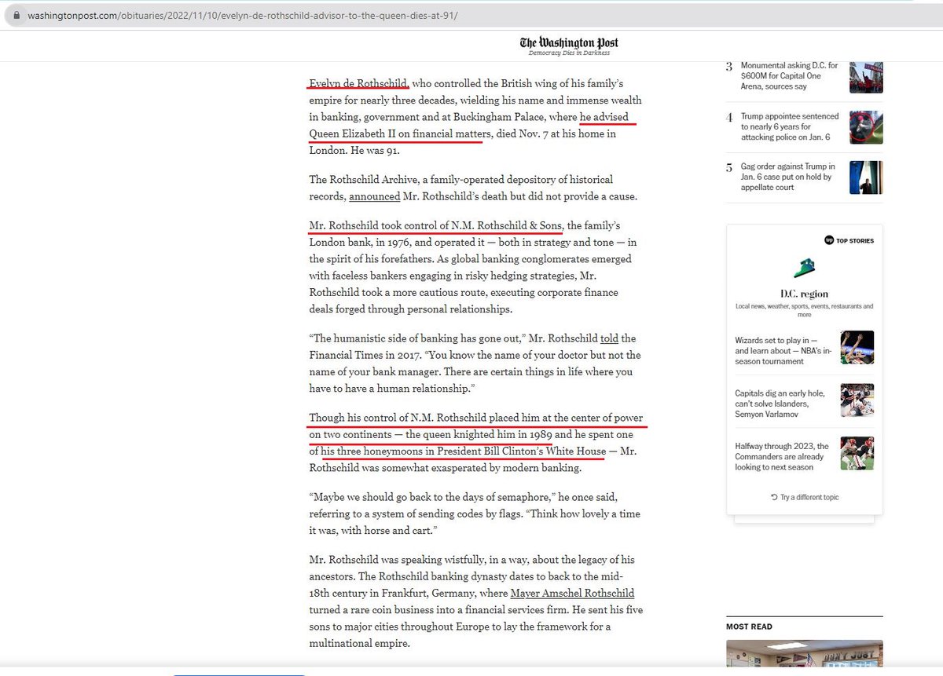The image size is (943, 676).
Task: Open the Monumental asking D.C. for $600M headline
Action: point(789,76)
